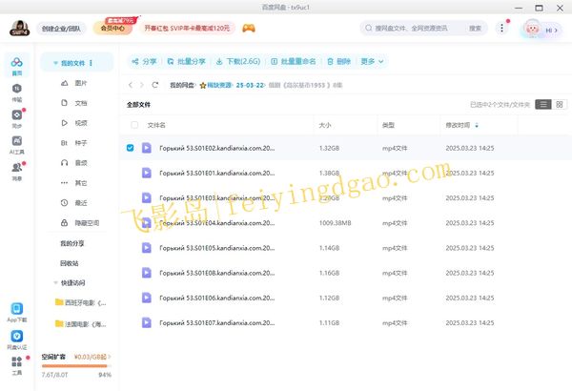Click video file icon of S01E08 row
Image resolution: width=572 pixels, height=391 pixels.
coord(147,273)
